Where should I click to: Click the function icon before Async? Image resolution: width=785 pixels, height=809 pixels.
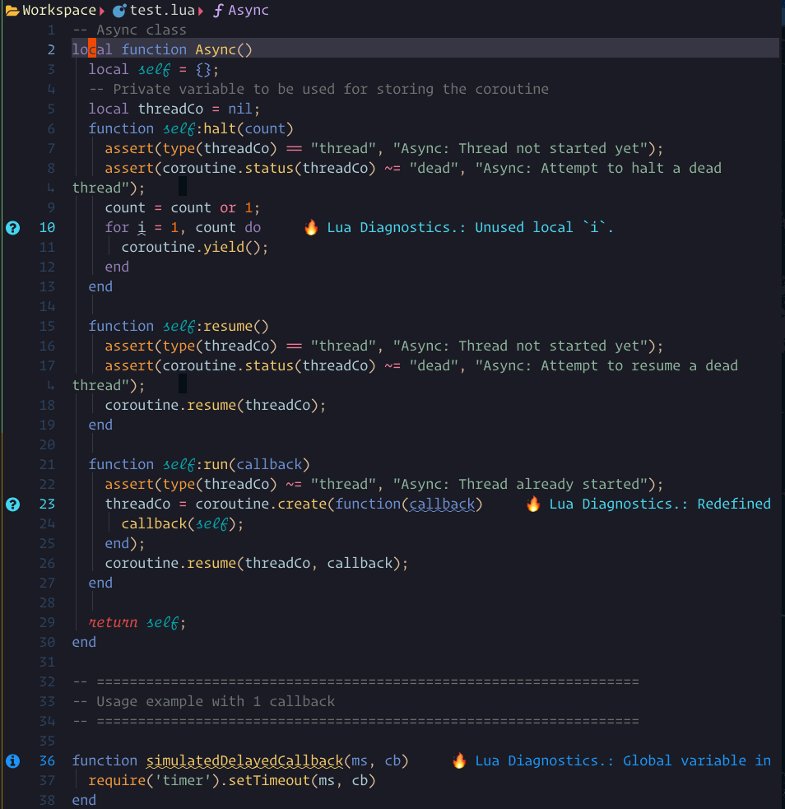click(x=218, y=11)
